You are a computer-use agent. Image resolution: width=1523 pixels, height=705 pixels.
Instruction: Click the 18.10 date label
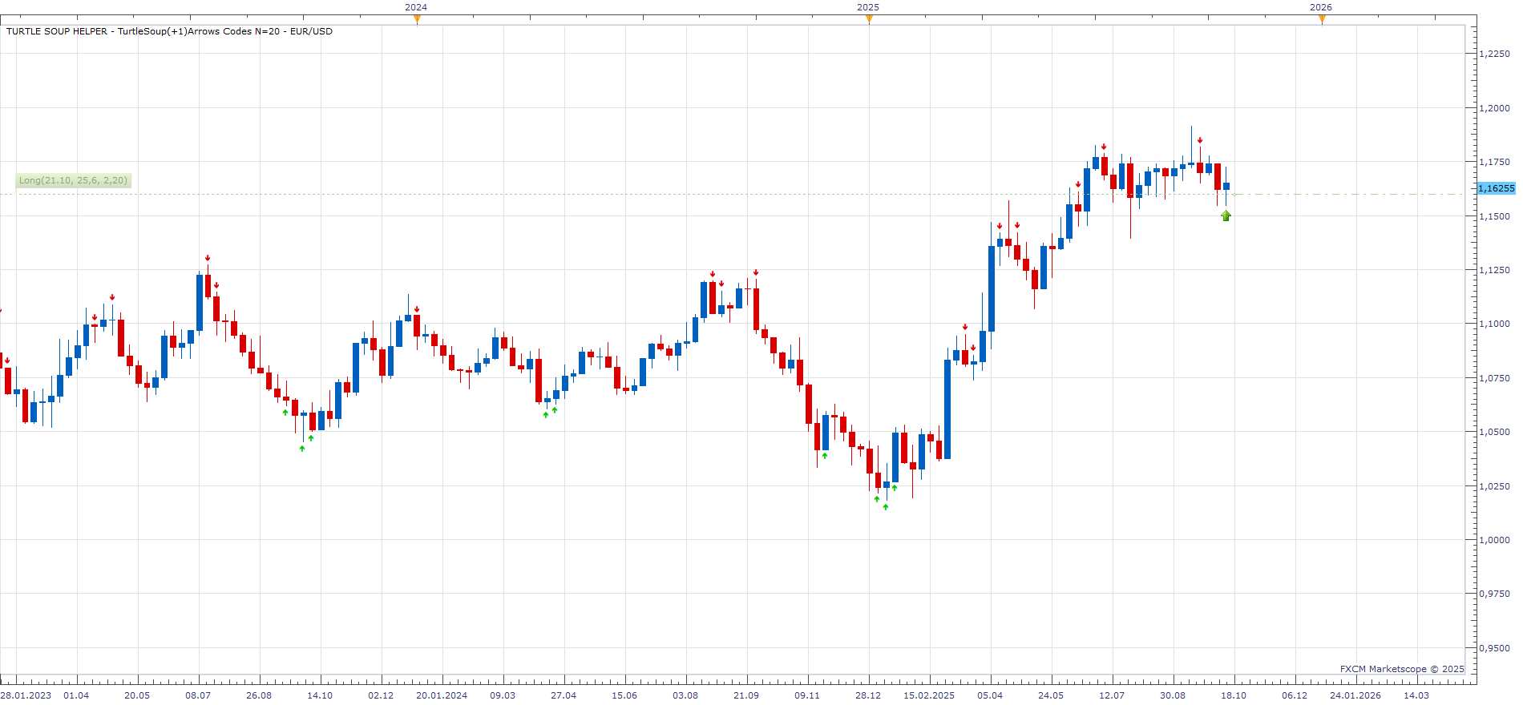(1234, 695)
